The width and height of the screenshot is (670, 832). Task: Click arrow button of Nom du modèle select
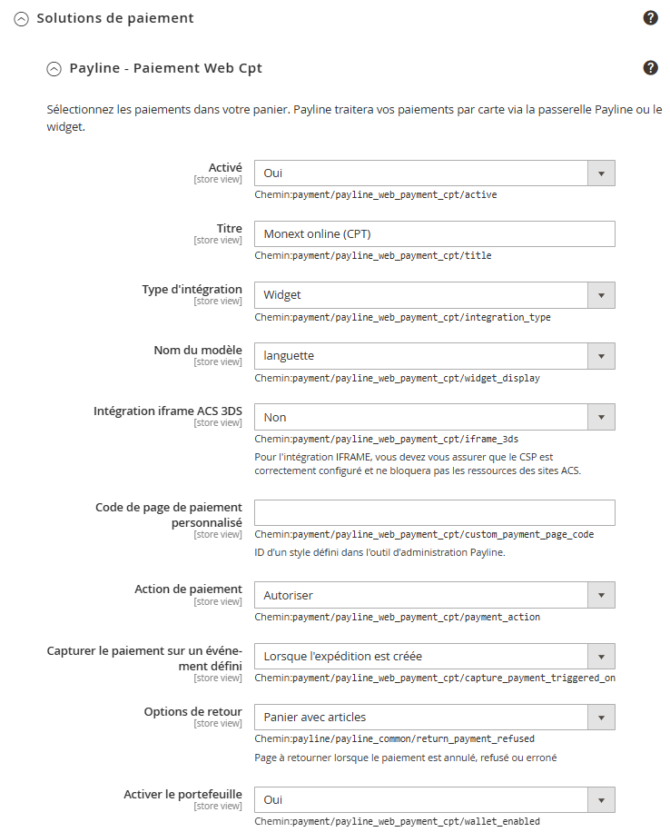click(x=601, y=355)
